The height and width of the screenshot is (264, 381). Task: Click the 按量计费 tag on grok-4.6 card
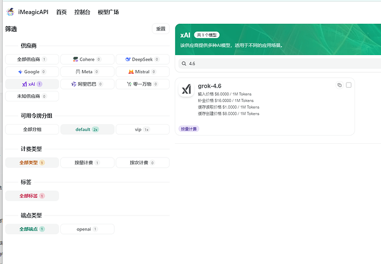189,129
